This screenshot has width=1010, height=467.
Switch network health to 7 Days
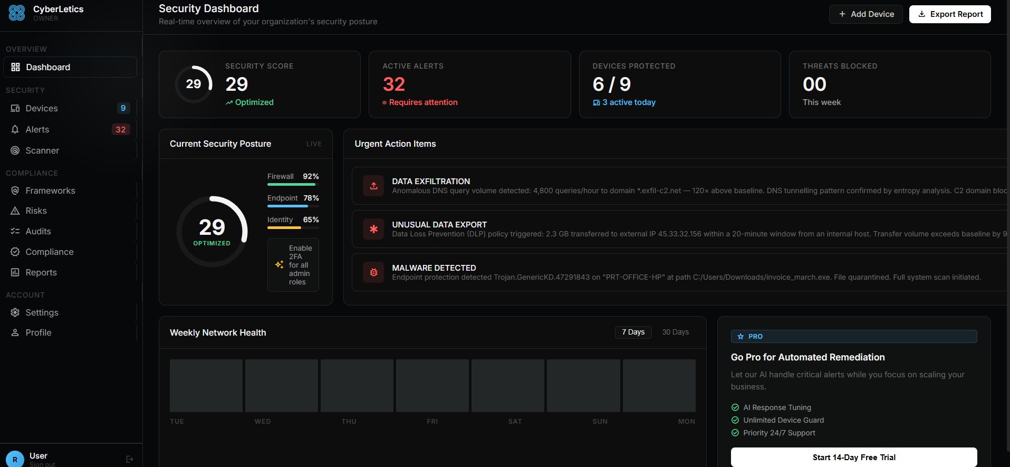(x=633, y=332)
